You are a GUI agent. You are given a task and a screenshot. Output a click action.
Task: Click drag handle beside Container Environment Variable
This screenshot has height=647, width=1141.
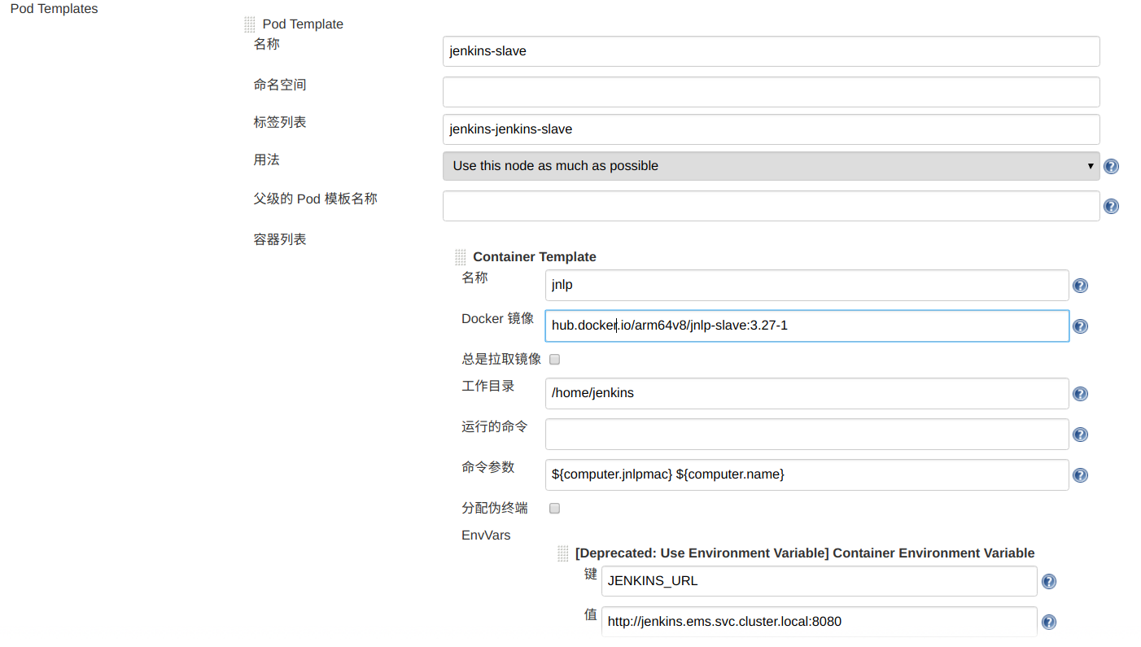pos(562,553)
